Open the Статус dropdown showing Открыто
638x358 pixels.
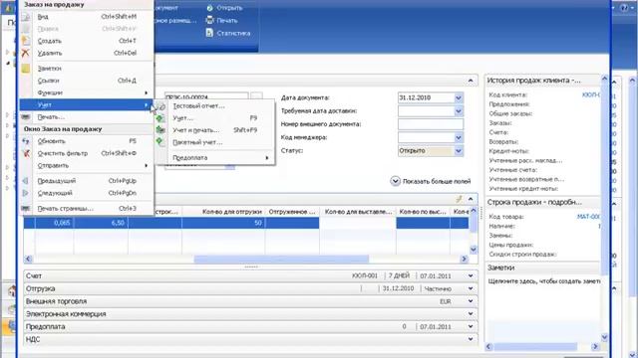point(459,150)
